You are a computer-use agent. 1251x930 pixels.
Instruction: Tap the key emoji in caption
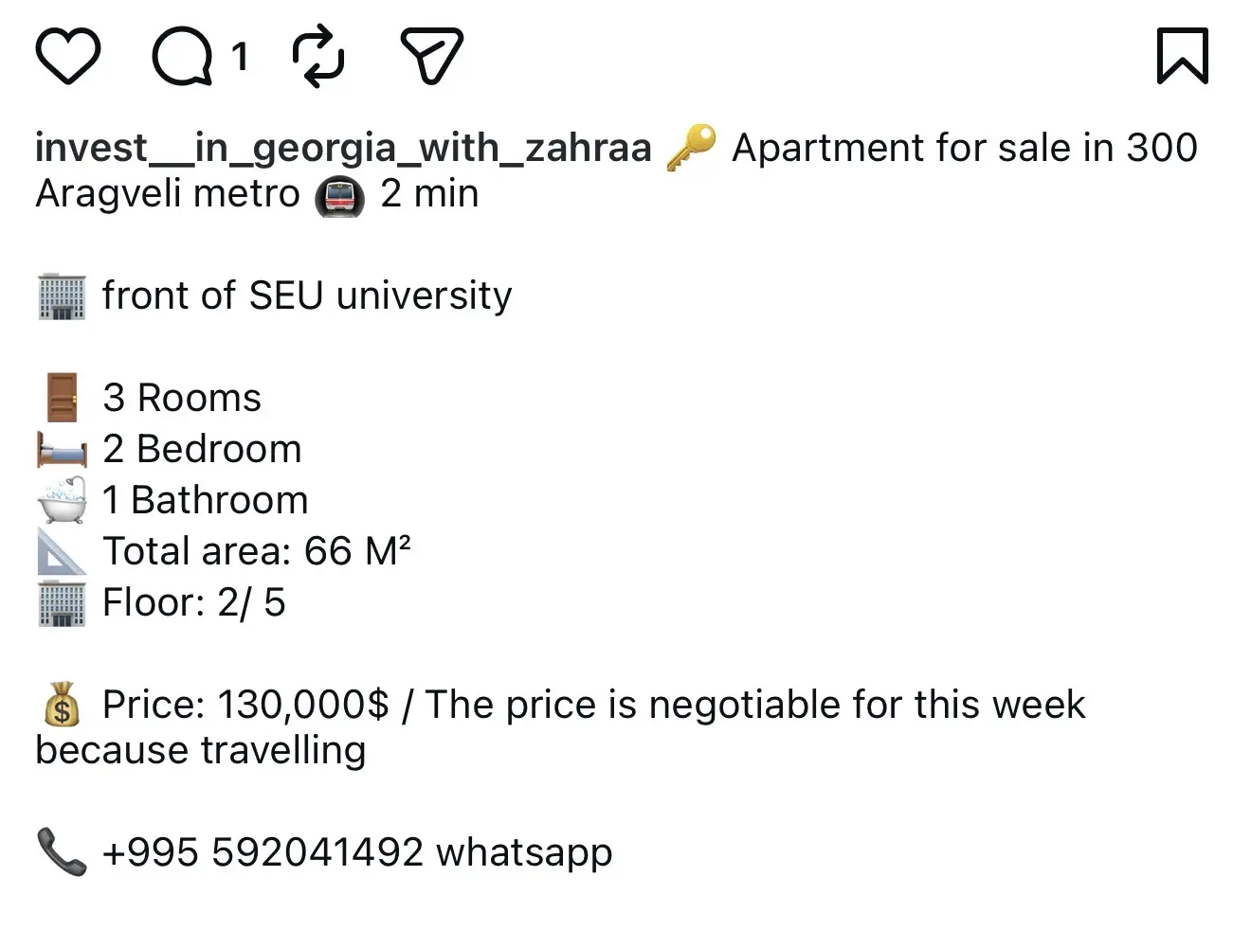click(692, 149)
